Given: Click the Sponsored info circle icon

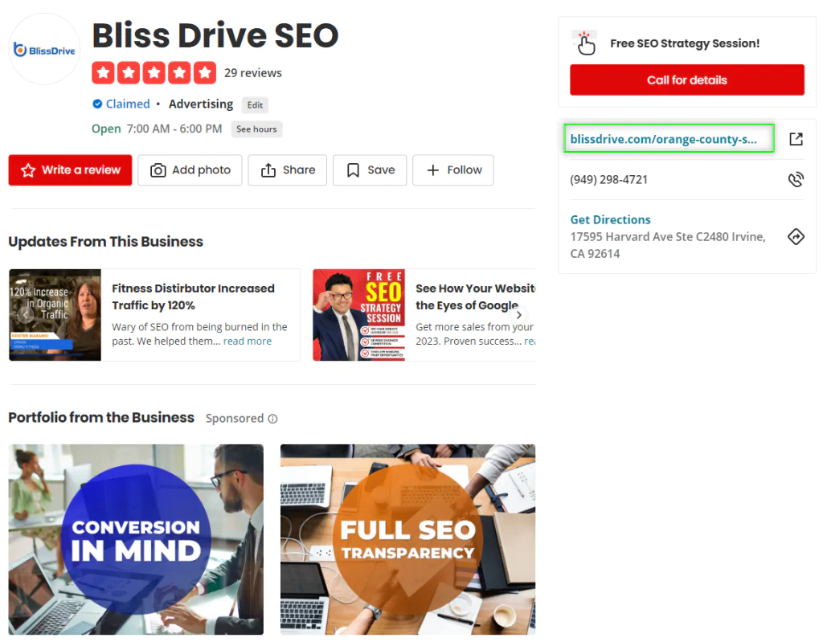Looking at the screenshot, I should [x=272, y=419].
